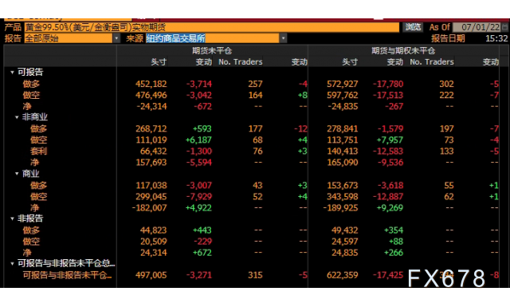
Task: Click the 报告日期 label
Action: (448, 38)
